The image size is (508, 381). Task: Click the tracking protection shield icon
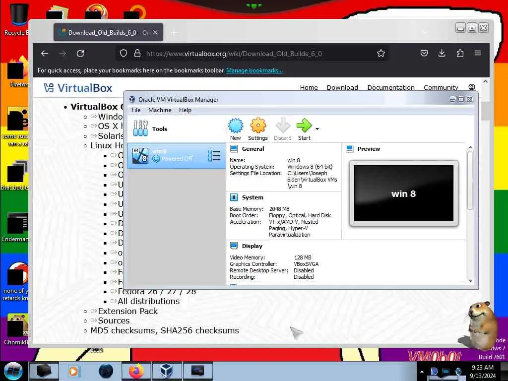click(x=124, y=54)
